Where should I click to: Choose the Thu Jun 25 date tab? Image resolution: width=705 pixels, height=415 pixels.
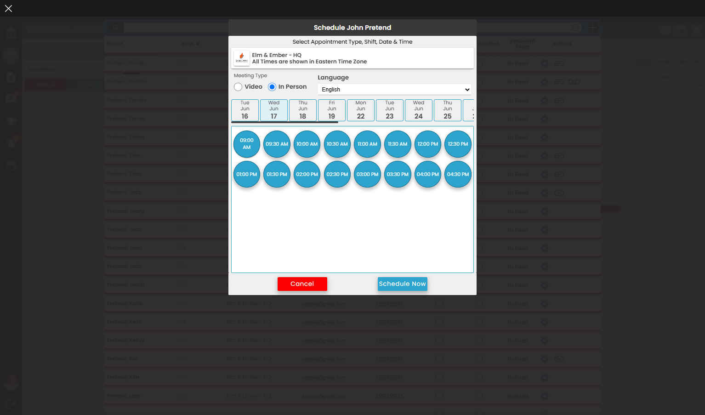coord(448,110)
